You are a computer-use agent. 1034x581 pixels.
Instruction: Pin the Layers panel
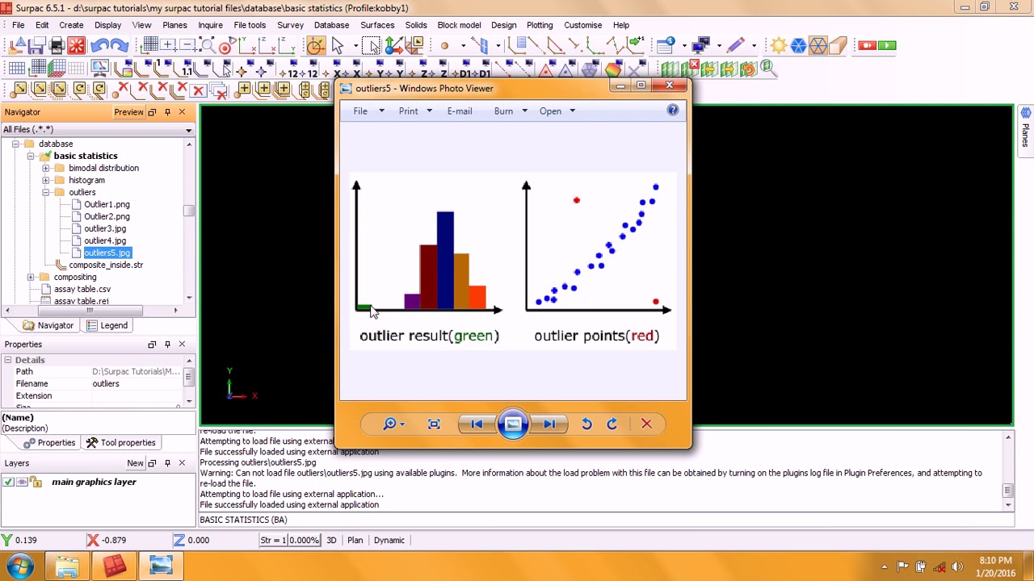(x=167, y=463)
